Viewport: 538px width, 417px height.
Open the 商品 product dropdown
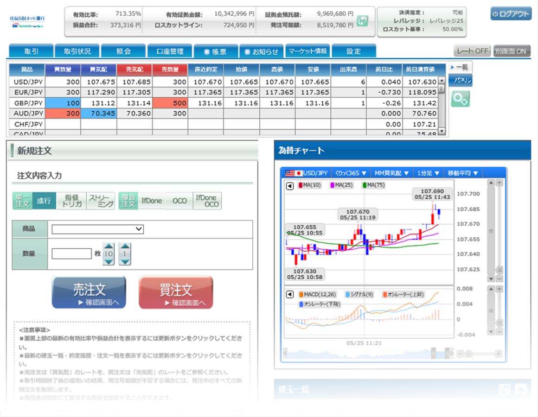pyautogui.click(x=97, y=229)
